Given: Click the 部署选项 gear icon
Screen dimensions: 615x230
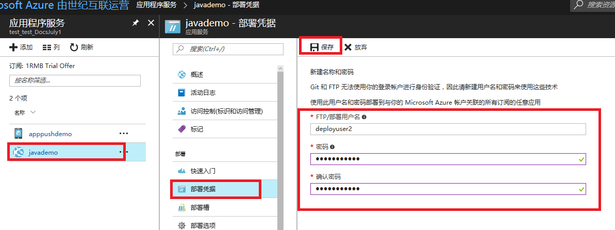Looking at the screenshot, I should [x=181, y=226].
